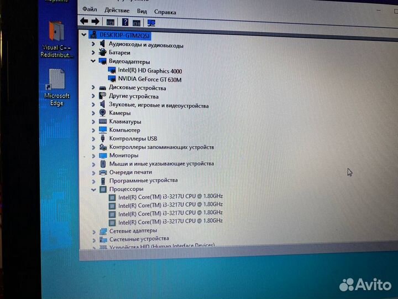
Task: Select Контроллеры запоминающих устройств label
Action: (x=161, y=147)
